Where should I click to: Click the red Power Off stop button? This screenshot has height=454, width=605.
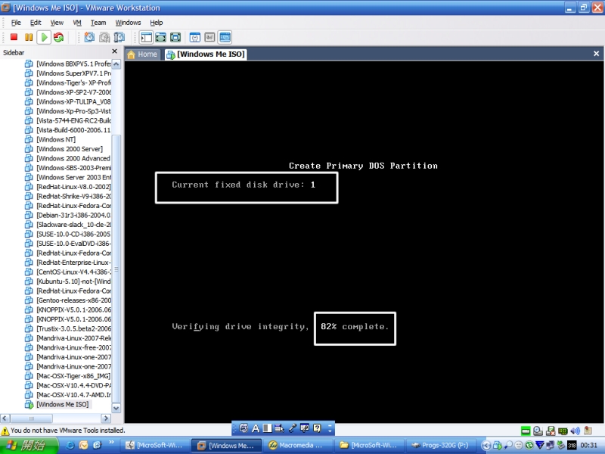pos(14,37)
